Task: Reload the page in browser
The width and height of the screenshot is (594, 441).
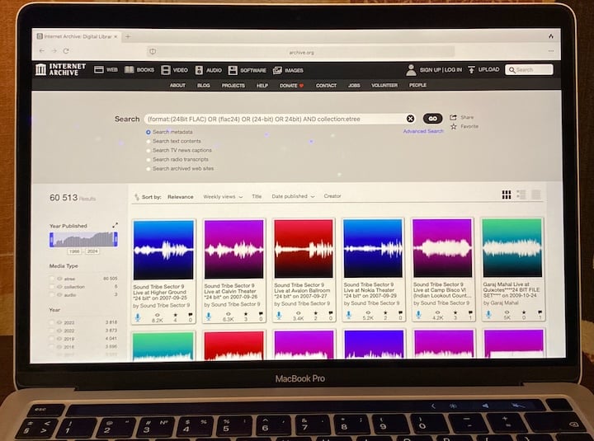Action: pos(66,51)
